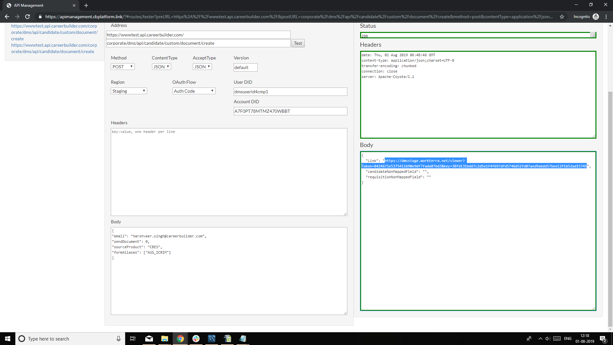The width and height of the screenshot is (613, 345).
Task: Click the request Headers textarea
Action: pyautogui.click(x=229, y=172)
